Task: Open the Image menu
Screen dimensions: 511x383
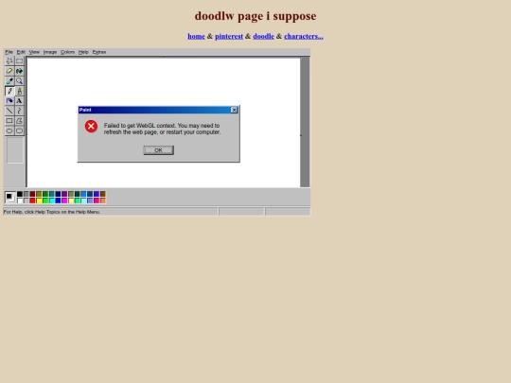Action: click(50, 52)
